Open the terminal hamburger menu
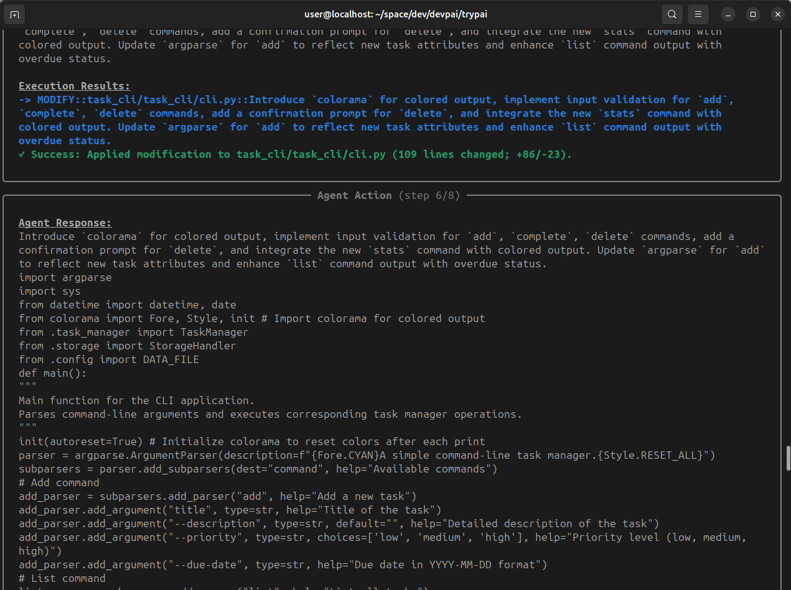Image resolution: width=791 pixels, height=590 pixels. 698,14
